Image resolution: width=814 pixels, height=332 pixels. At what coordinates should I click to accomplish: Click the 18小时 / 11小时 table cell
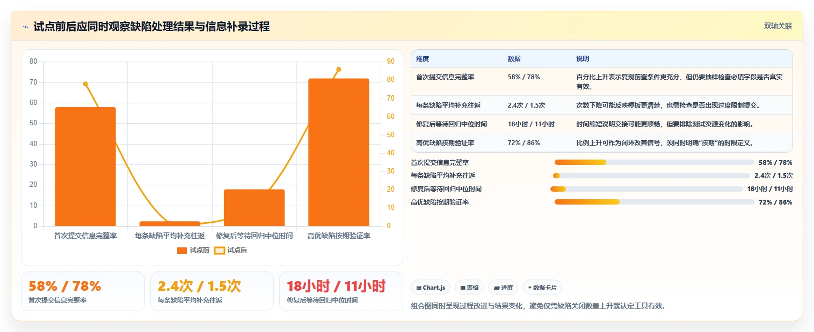[x=531, y=124]
